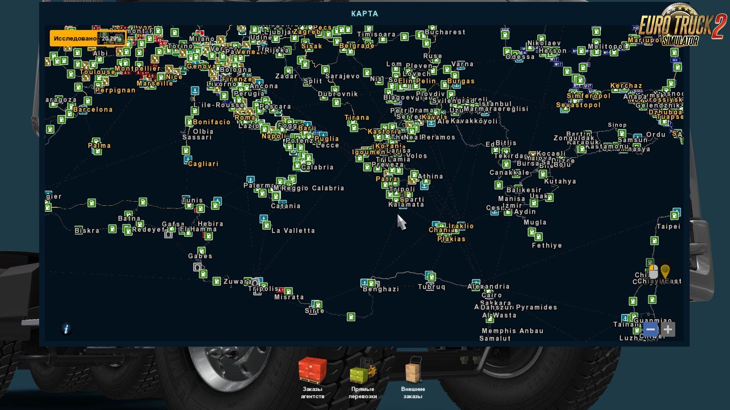Click the Исследовано exploration progress bar
This screenshot has height=410, width=730.
pyautogui.click(x=88, y=38)
